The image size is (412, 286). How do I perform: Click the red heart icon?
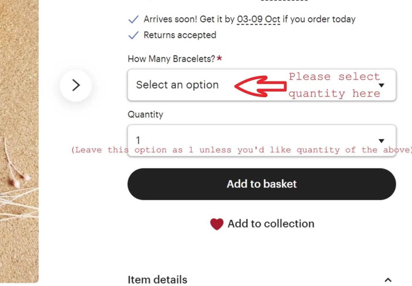pos(217,224)
